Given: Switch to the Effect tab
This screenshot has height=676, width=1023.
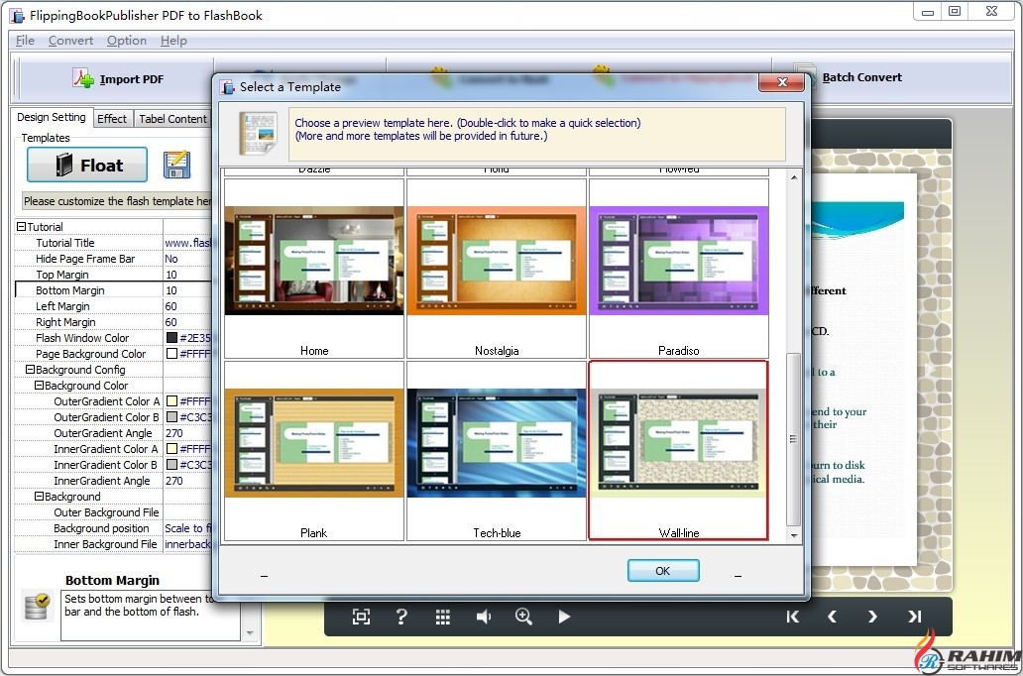Looking at the screenshot, I should pos(112,117).
